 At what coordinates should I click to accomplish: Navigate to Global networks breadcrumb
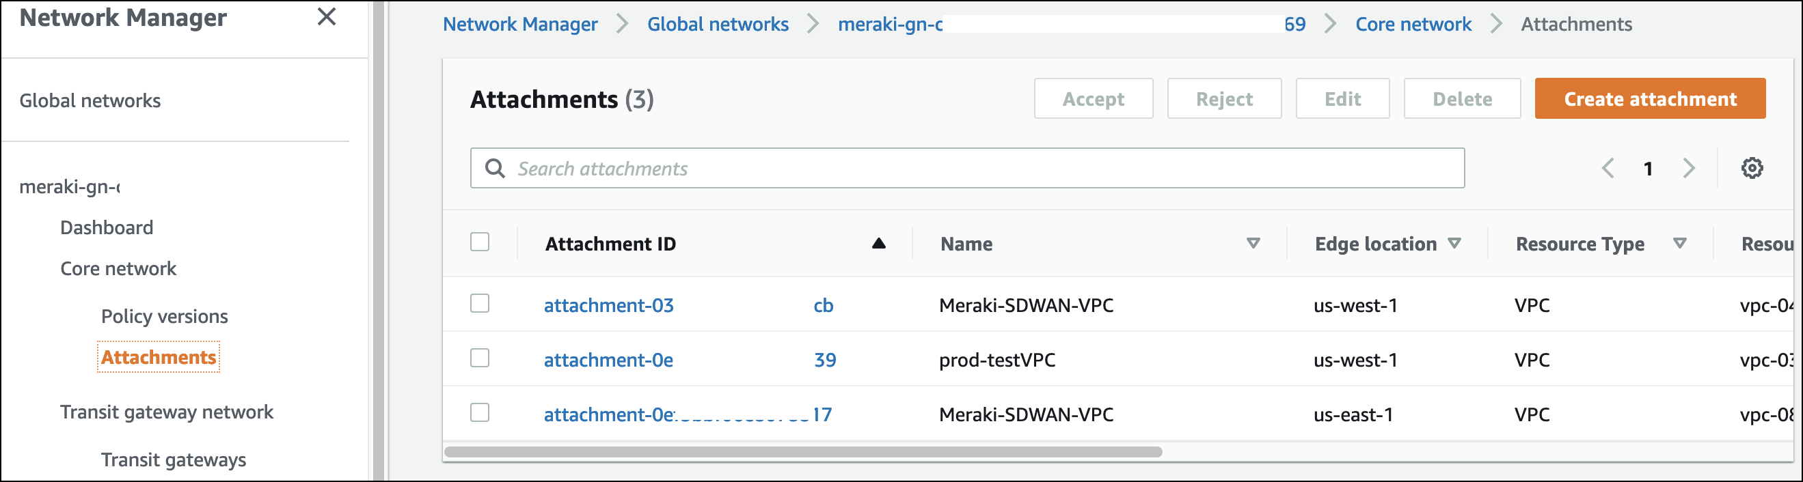coord(718,24)
